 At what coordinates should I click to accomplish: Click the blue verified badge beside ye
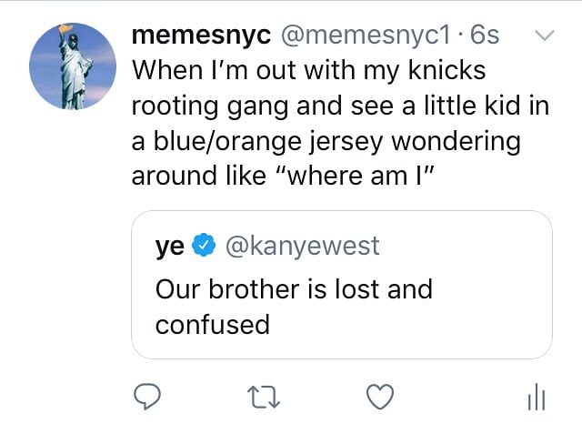[x=206, y=246]
